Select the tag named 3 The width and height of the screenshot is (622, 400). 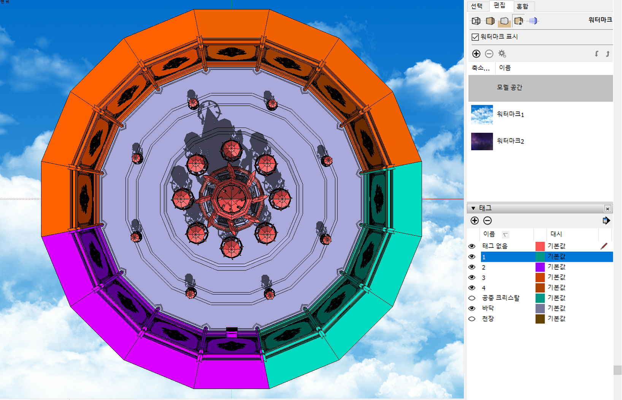point(506,277)
